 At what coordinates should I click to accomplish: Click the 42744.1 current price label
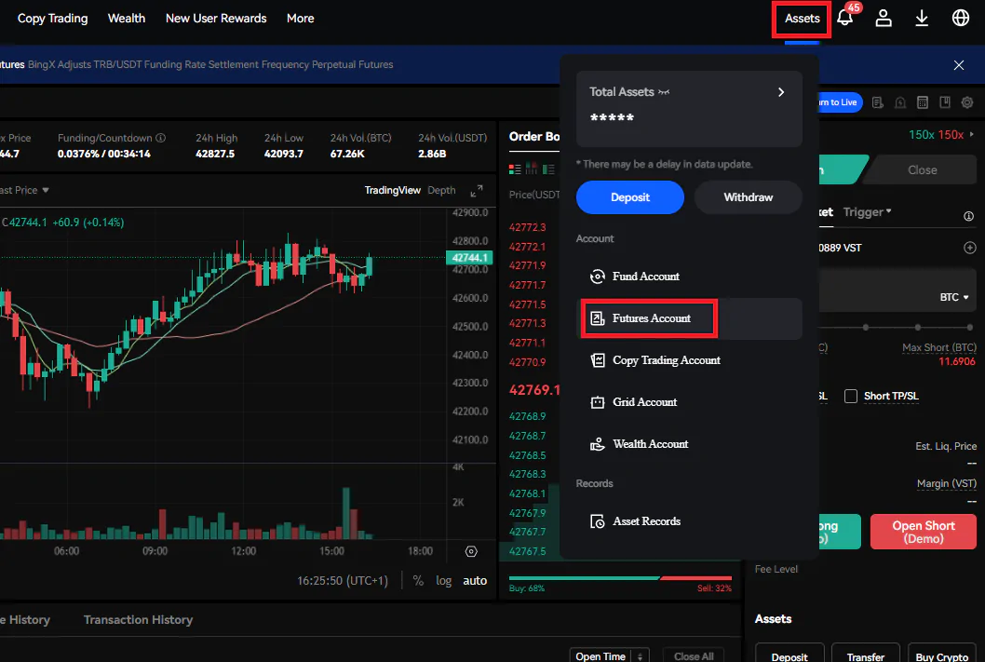pyautogui.click(x=469, y=258)
